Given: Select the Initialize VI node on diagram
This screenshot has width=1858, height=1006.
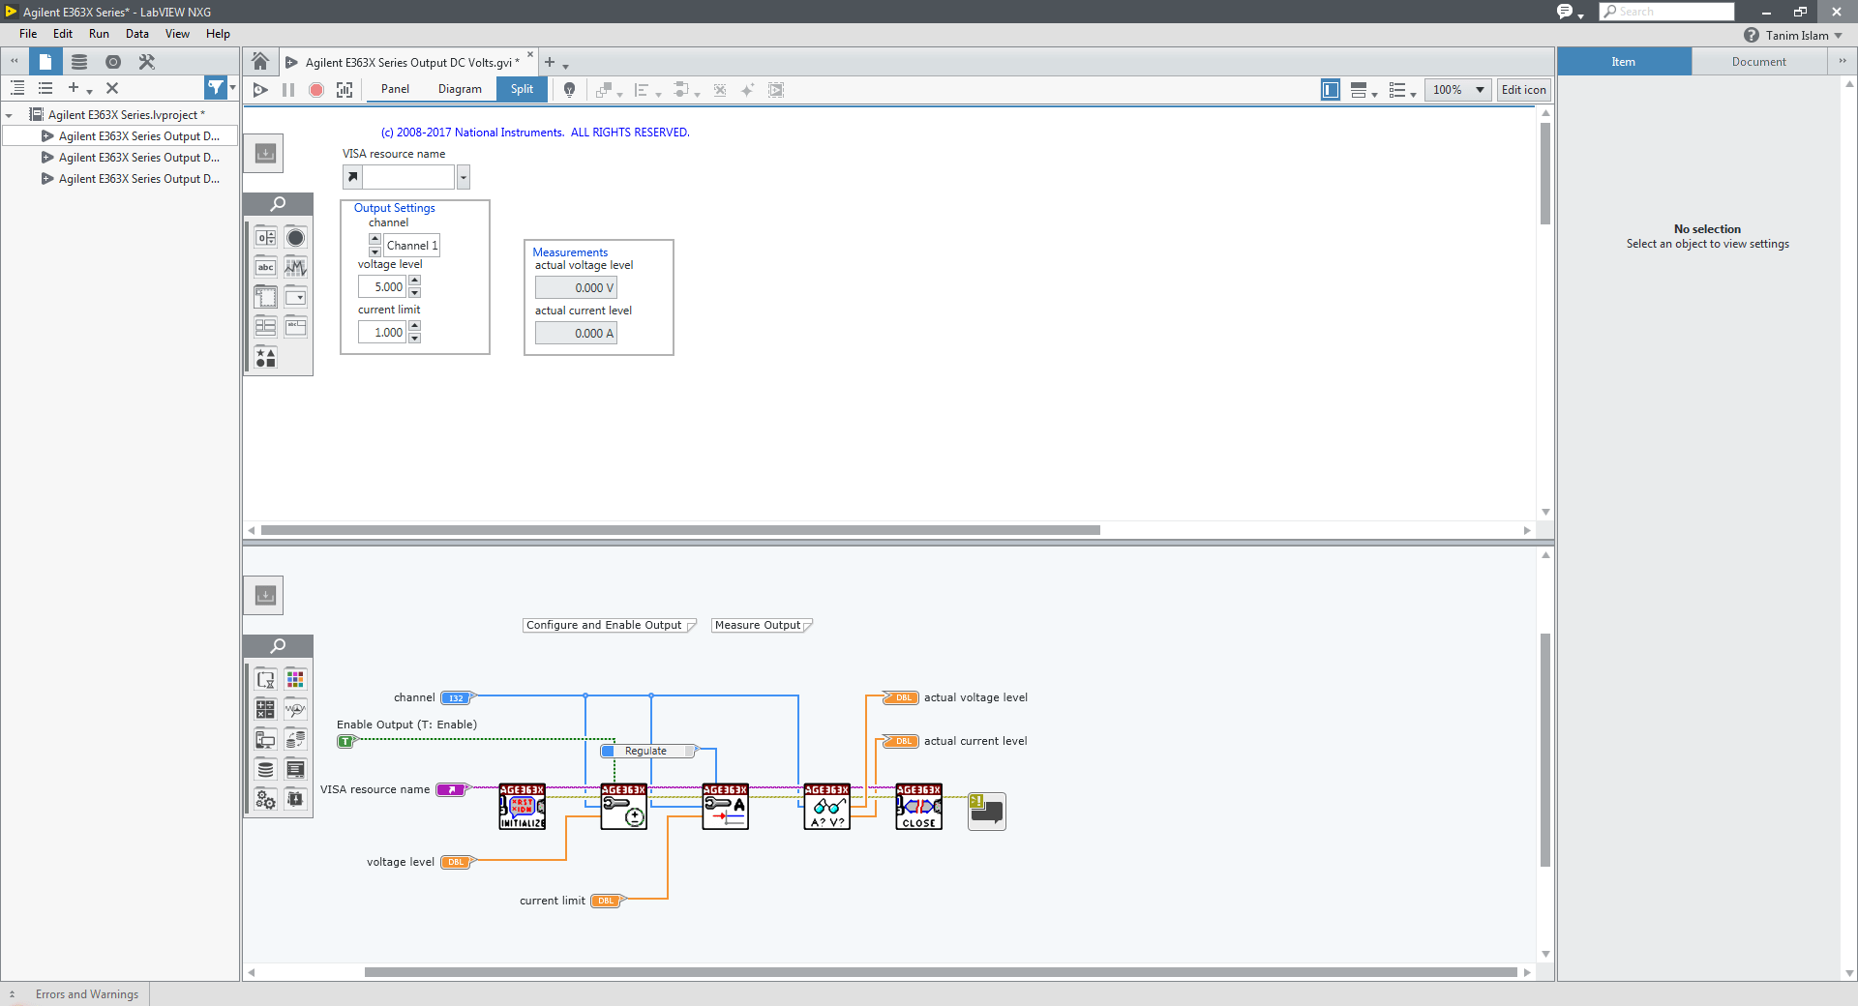Looking at the screenshot, I should 523,807.
